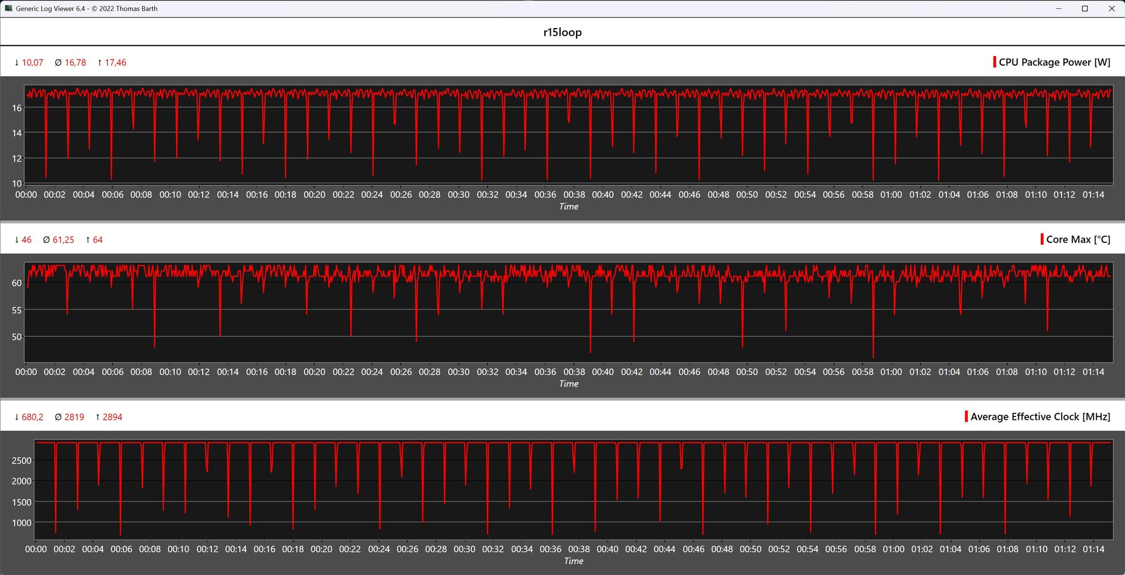Click the down-arrow minimum icon beside 680,2
The image size is (1125, 575).
click(17, 417)
